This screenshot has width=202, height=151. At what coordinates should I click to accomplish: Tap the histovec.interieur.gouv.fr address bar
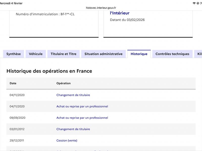click(x=101, y=8)
